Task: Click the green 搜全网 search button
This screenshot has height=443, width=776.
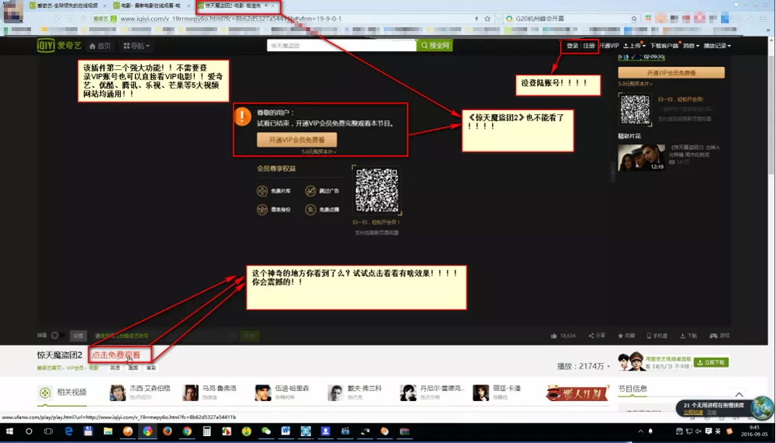Action: (x=435, y=46)
